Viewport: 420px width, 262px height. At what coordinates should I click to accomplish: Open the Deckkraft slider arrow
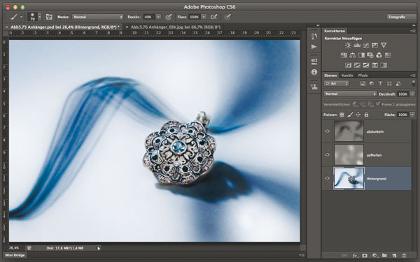point(412,94)
